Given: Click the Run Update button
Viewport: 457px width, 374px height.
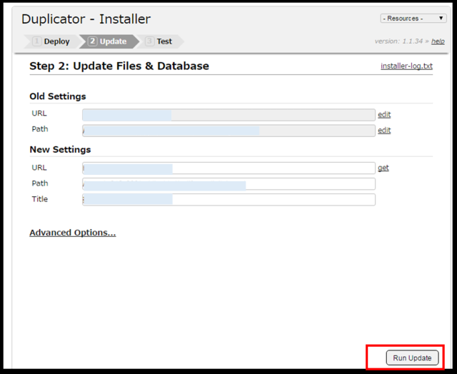Looking at the screenshot, I should pos(412,358).
